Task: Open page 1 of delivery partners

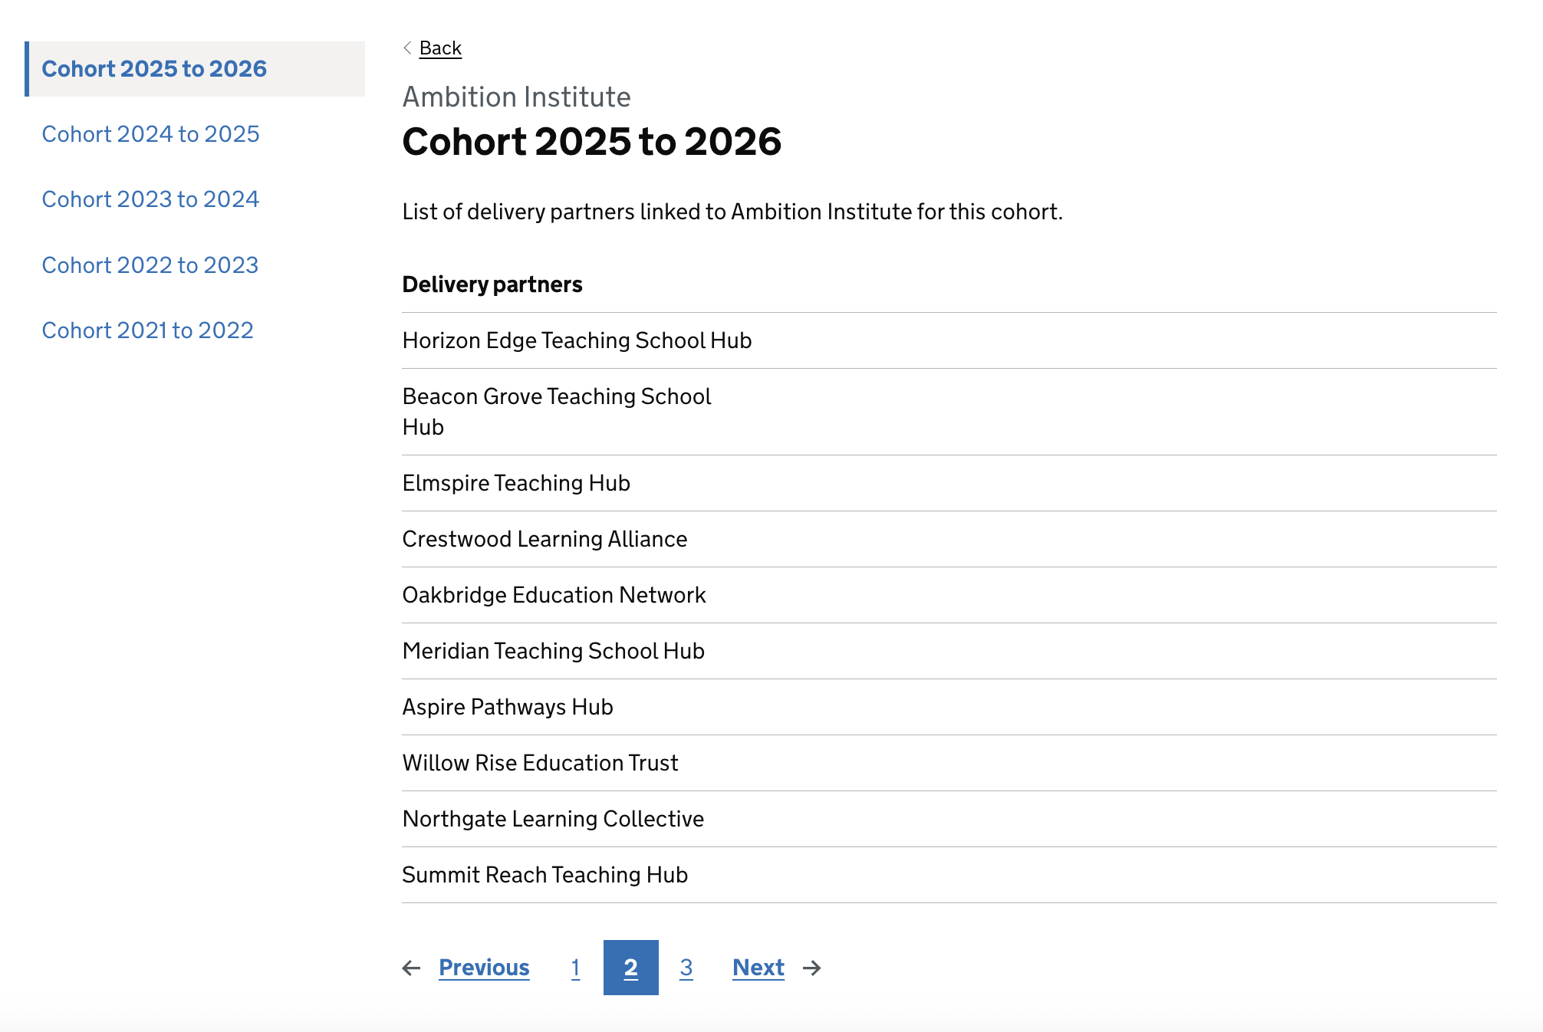Action: click(x=576, y=968)
